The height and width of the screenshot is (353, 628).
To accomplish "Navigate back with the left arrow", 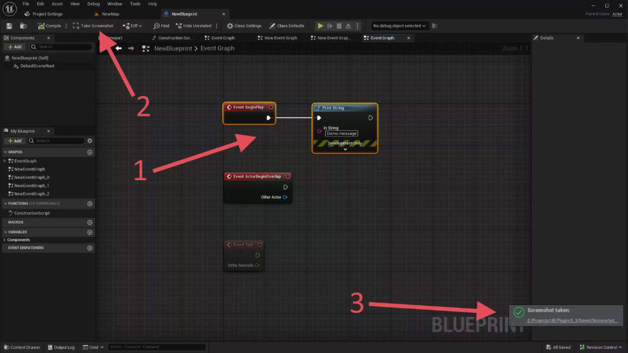I will [x=118, y=48].
